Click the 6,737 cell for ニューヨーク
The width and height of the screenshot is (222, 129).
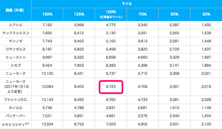pyautogui.click(x=111, y=73)
